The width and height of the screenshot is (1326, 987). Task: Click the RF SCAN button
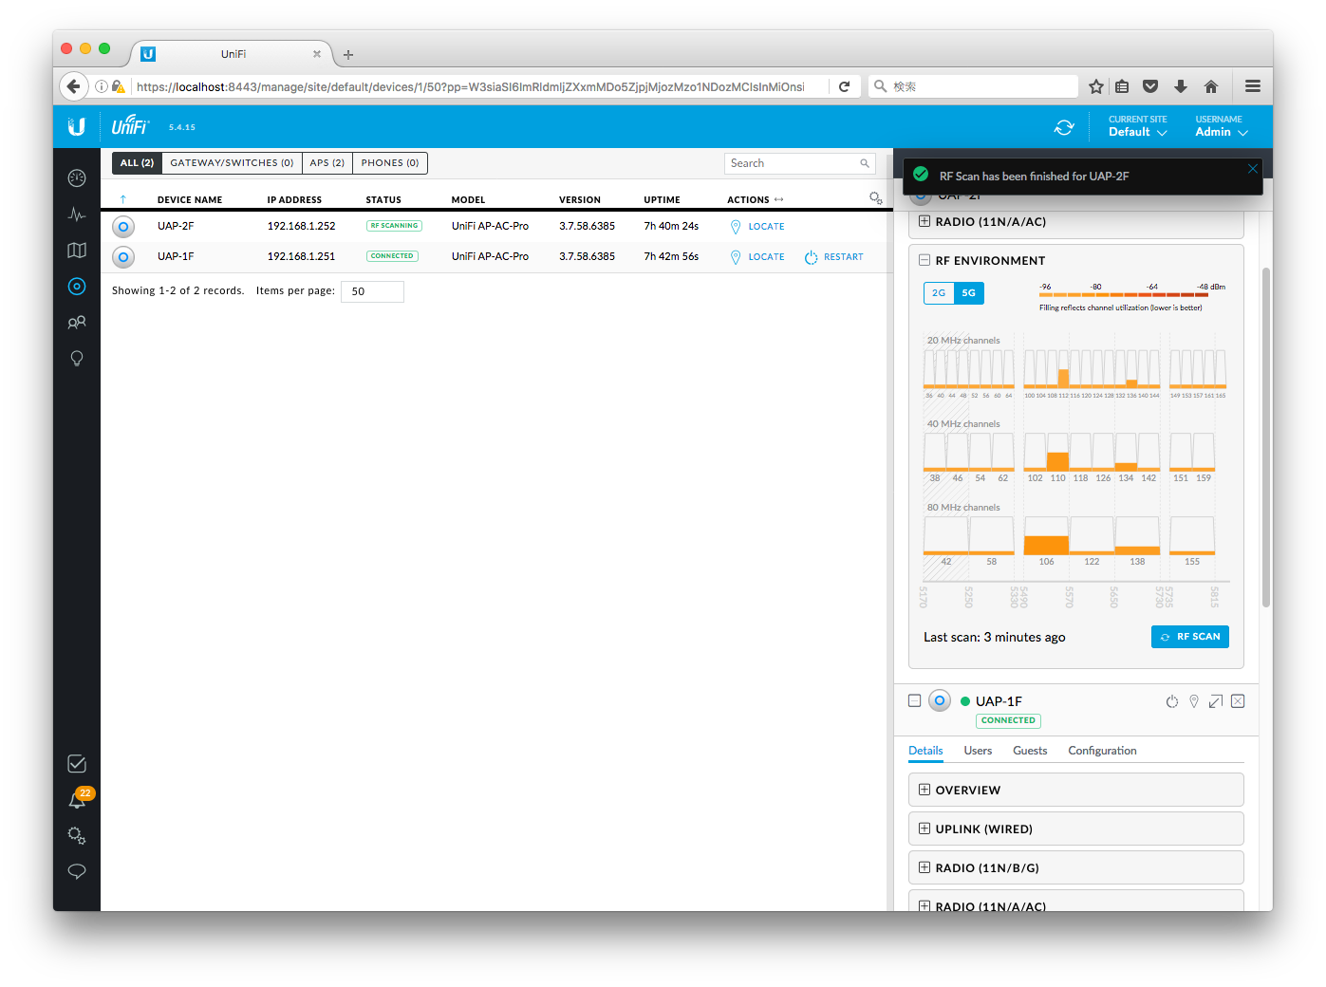(x=1190, y=637)
